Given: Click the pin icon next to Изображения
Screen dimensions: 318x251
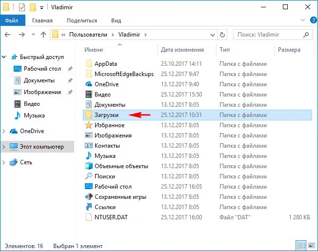Looking at the screenshot, I should click(70, 93).
